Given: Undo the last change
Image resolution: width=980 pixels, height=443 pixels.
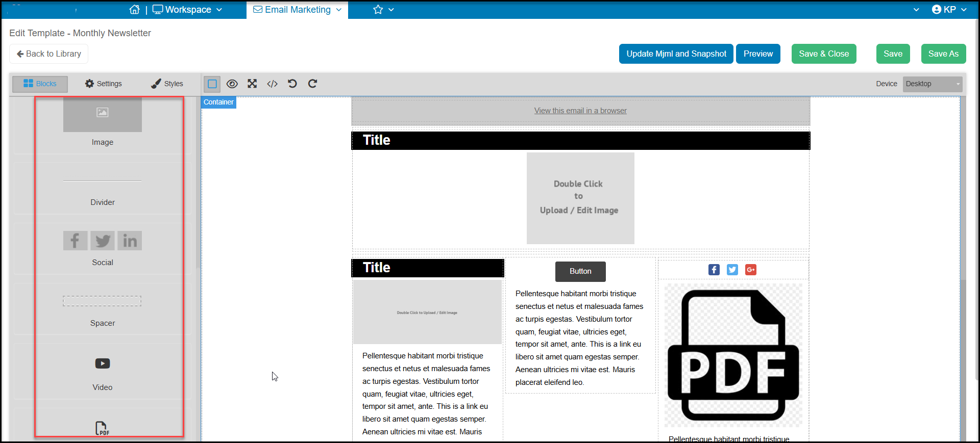Looking at the screenshot, I should [292, 84].
